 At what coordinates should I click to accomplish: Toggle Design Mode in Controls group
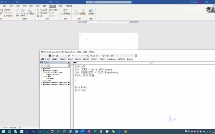click(x=53, y=10)
